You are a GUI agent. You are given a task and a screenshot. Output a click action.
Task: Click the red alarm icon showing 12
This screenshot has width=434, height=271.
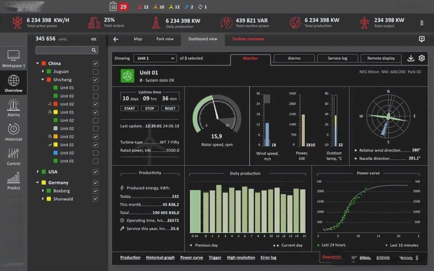tap(140, 7)
